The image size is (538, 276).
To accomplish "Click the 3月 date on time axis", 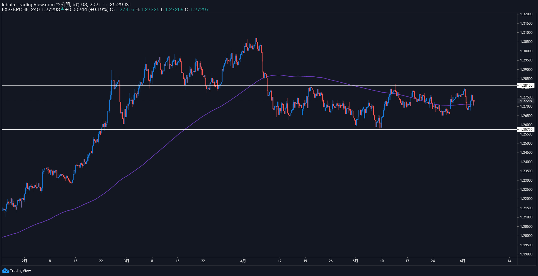I will (x=127, y=261).
